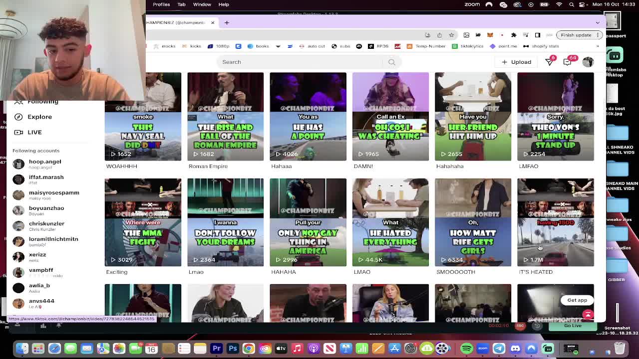Click the Upload button on TikTok
The image size is (639, 359).
pos(516,62)
